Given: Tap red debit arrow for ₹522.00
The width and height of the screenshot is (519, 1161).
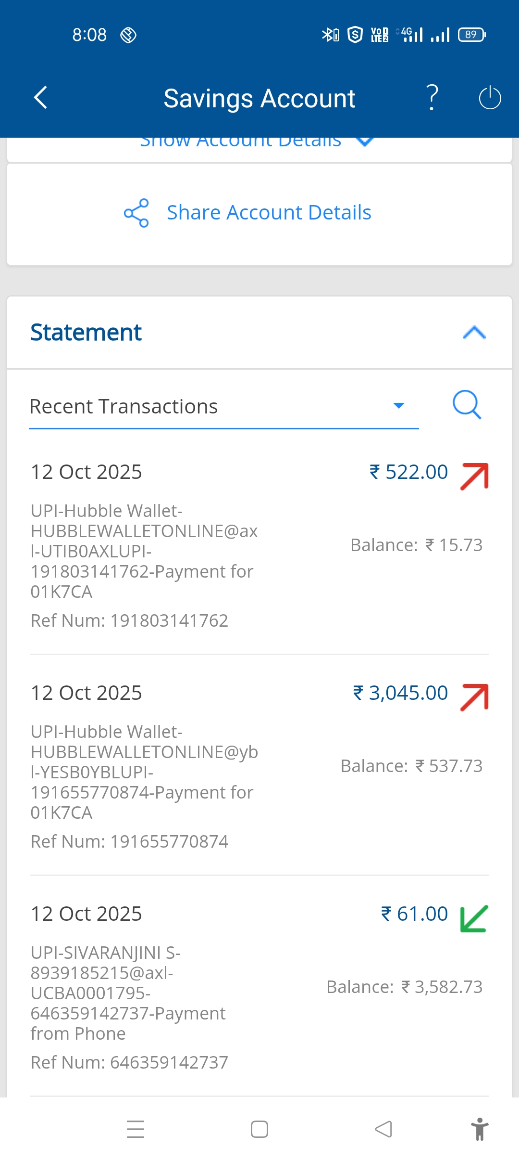Looking at the screenshot, I should pos(474,476).
